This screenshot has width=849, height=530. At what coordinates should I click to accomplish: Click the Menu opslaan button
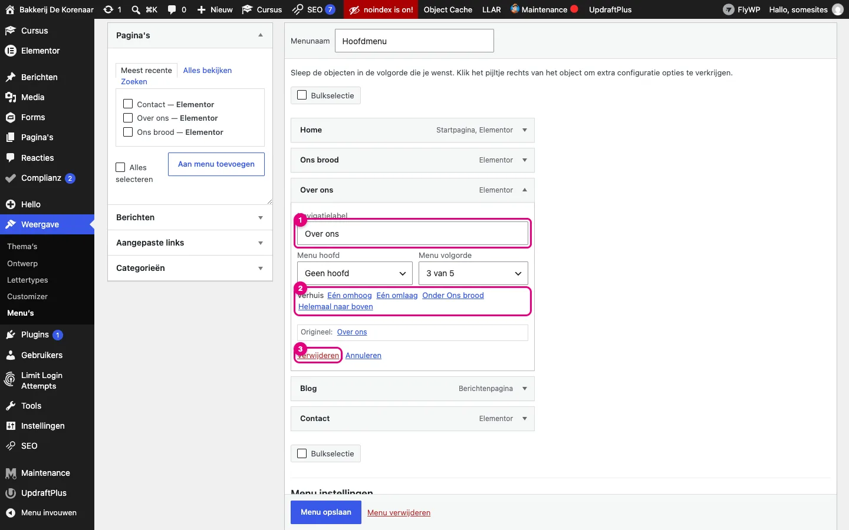326,512
